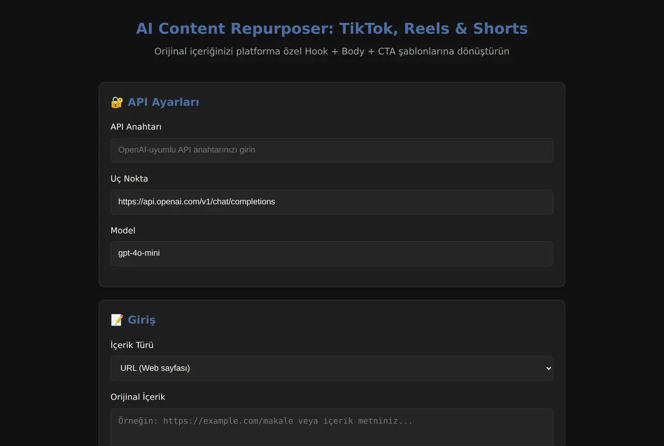Click the Model label
Image resolution: width=664 pixels, height=446 pixels.
(123, 230)
